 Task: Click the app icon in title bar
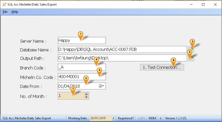click(x=4, y=4)
